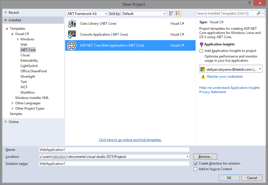268x185 pixels.
Task: Open the .NET Framework 4.6 dropdown
Action: 87,14
